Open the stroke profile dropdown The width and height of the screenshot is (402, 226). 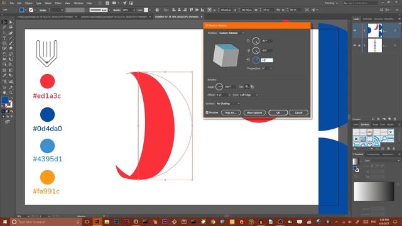109,10
